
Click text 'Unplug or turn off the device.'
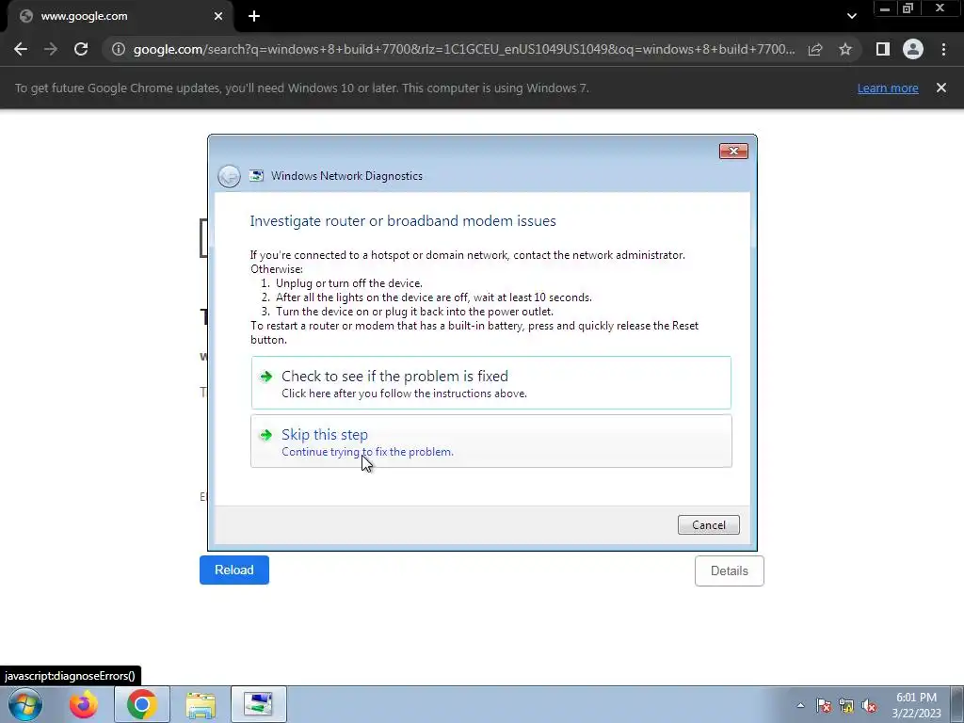point(348,283)
